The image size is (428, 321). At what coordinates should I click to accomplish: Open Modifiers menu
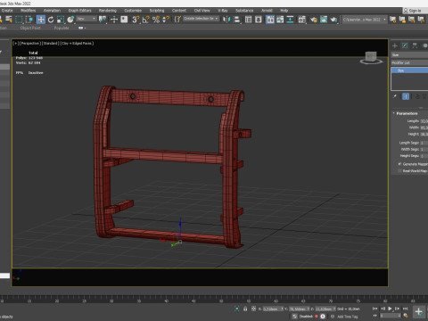tap(29, 11)
